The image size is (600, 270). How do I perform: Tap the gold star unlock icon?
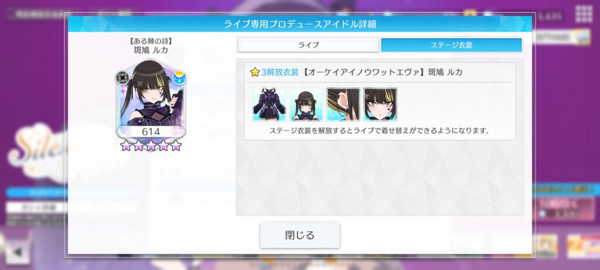pos(255,72)
